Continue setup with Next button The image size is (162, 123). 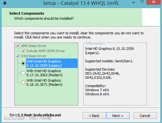(118, 116)
